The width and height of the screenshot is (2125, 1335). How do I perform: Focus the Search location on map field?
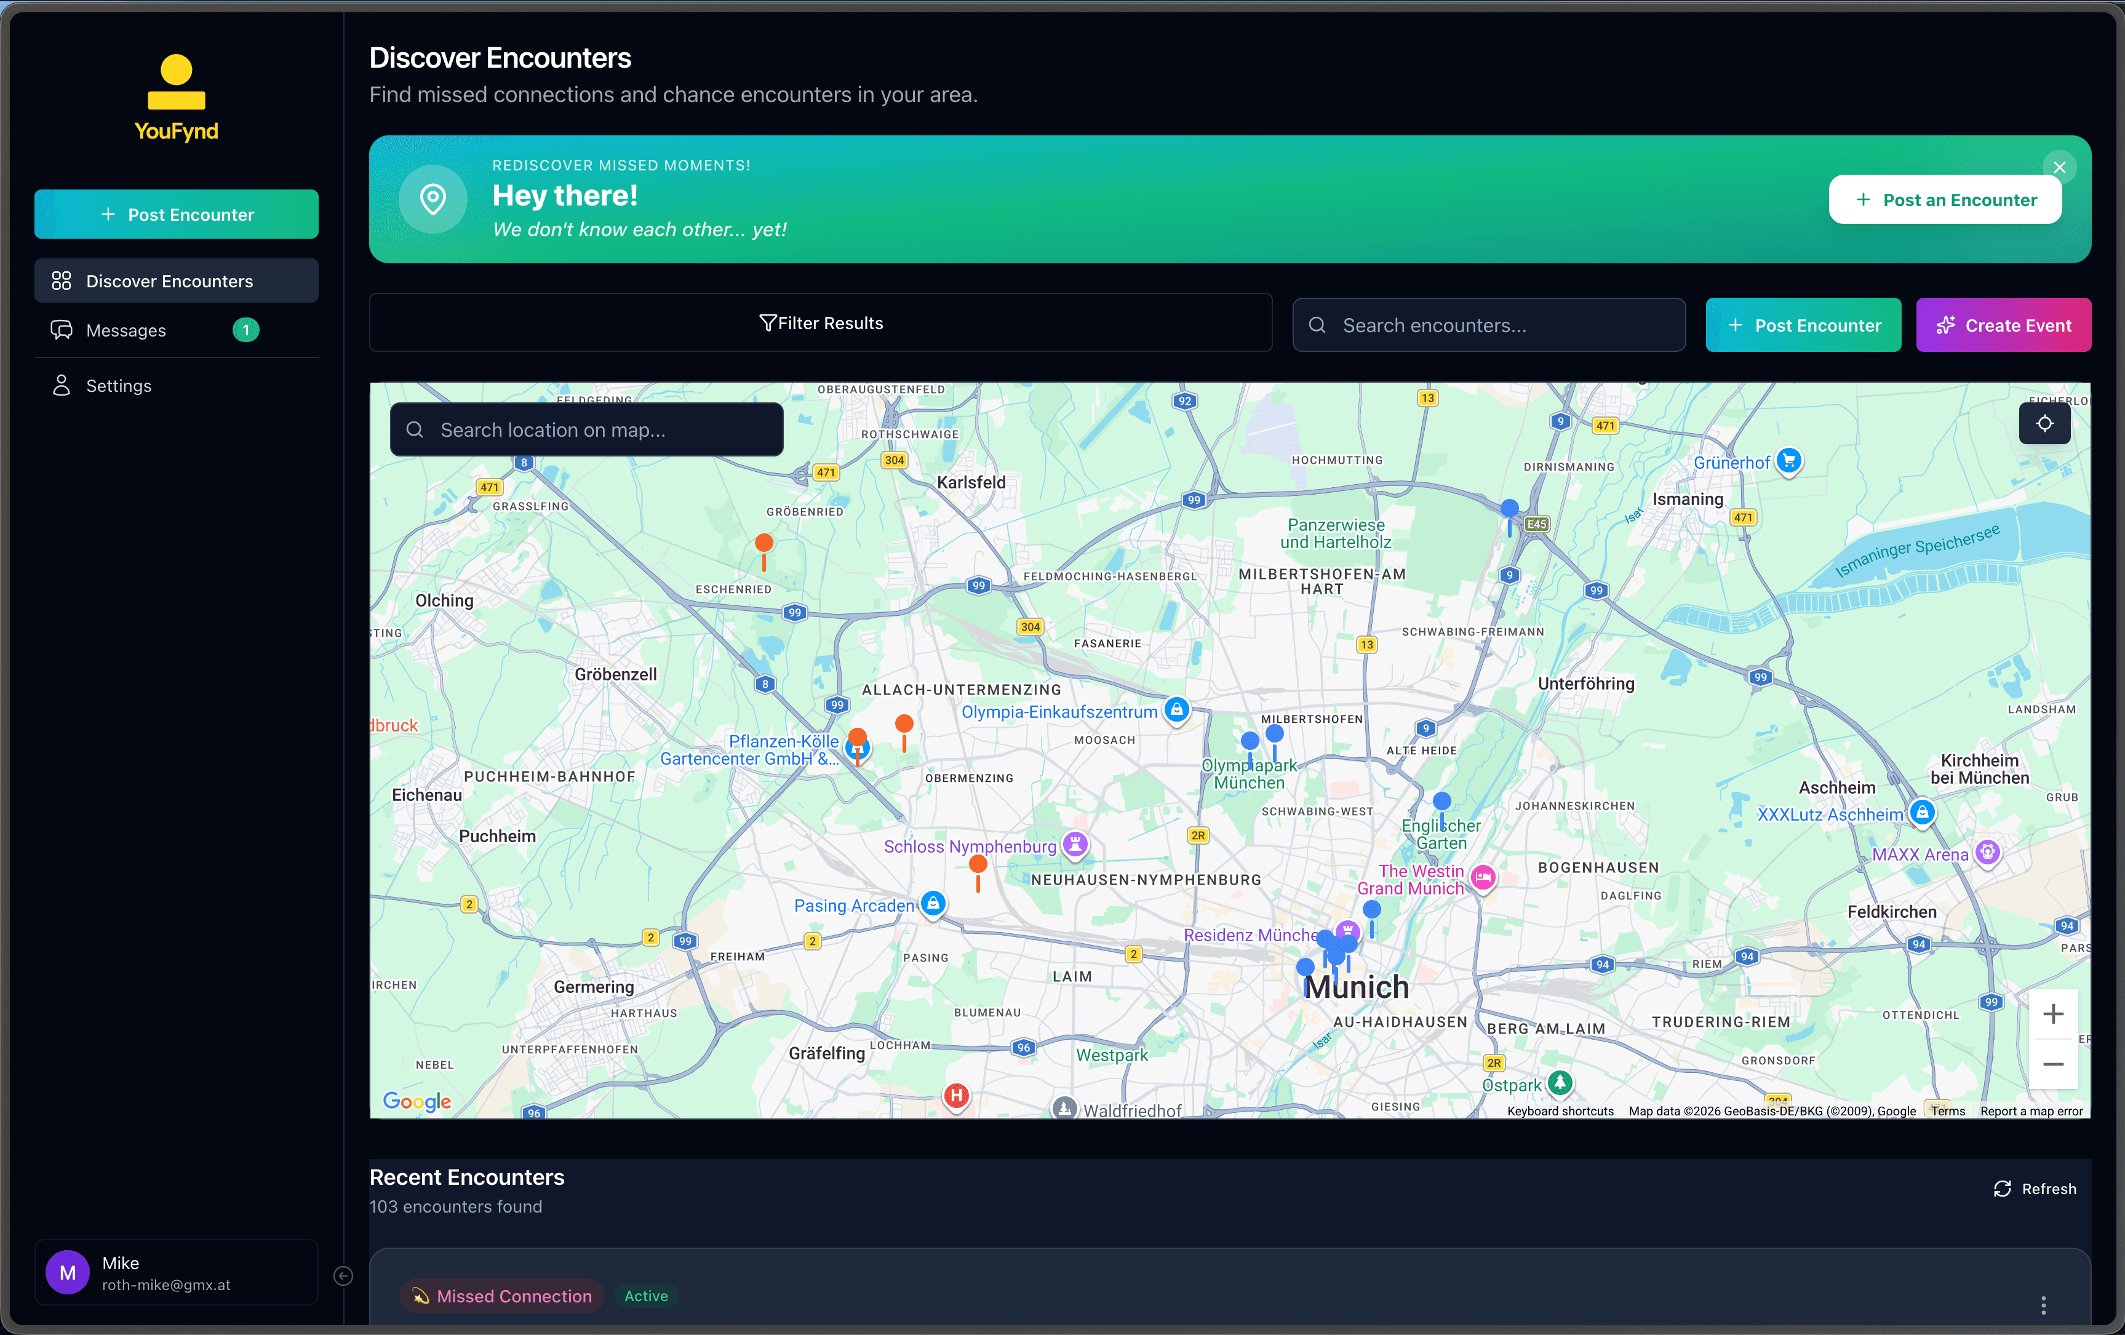[x=587, y=429]
